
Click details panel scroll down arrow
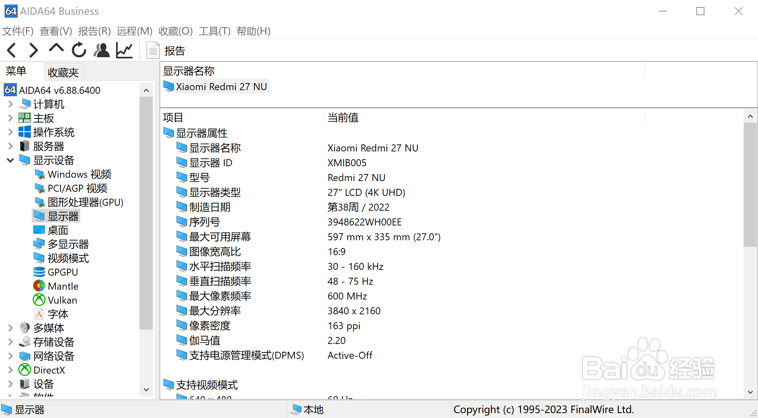tap(750, 392)
